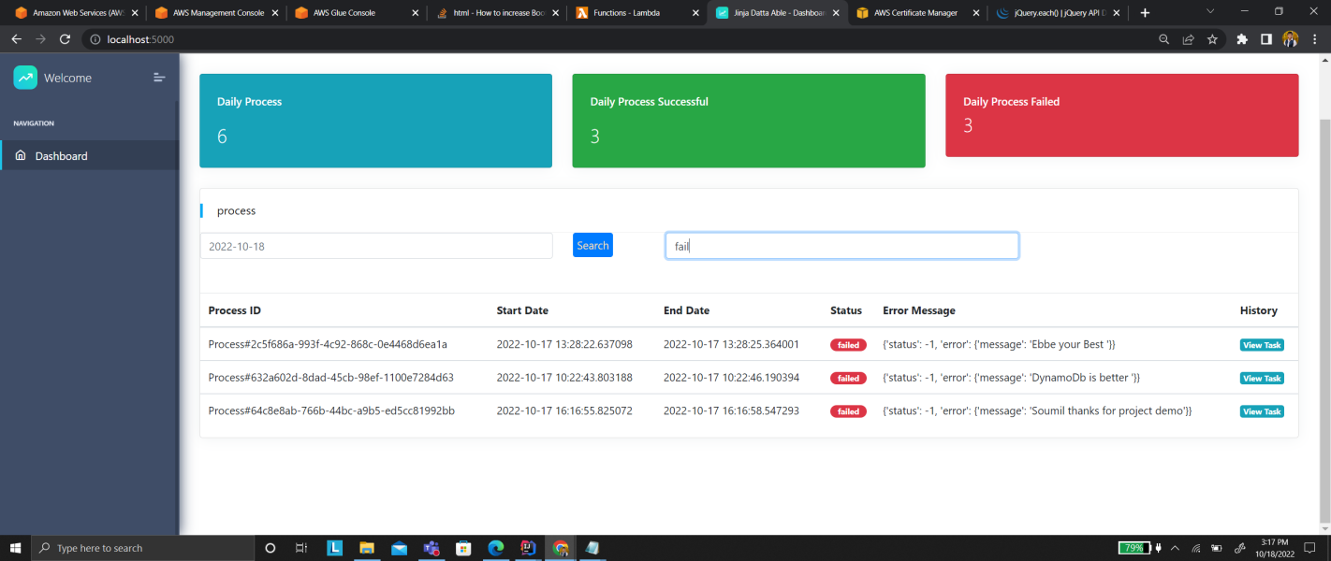Image resolution: width=1331 pixels, height=561 pixels.
Task: Click the taskbar search box
Action: [143, 548]
